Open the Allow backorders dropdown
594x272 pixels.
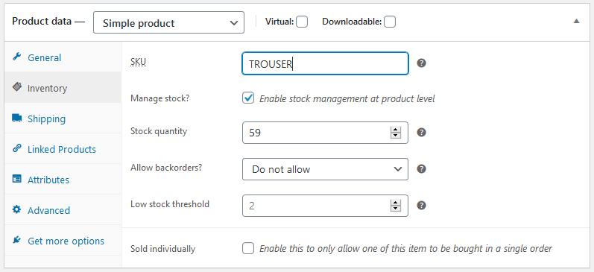tap(325, 169)
